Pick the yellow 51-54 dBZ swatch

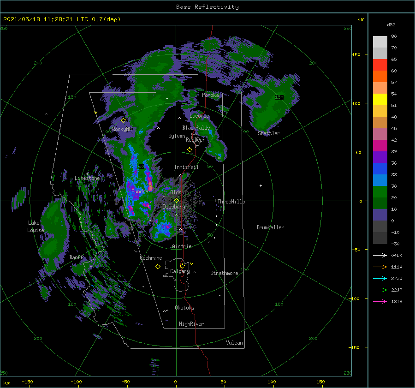[380, 99]
